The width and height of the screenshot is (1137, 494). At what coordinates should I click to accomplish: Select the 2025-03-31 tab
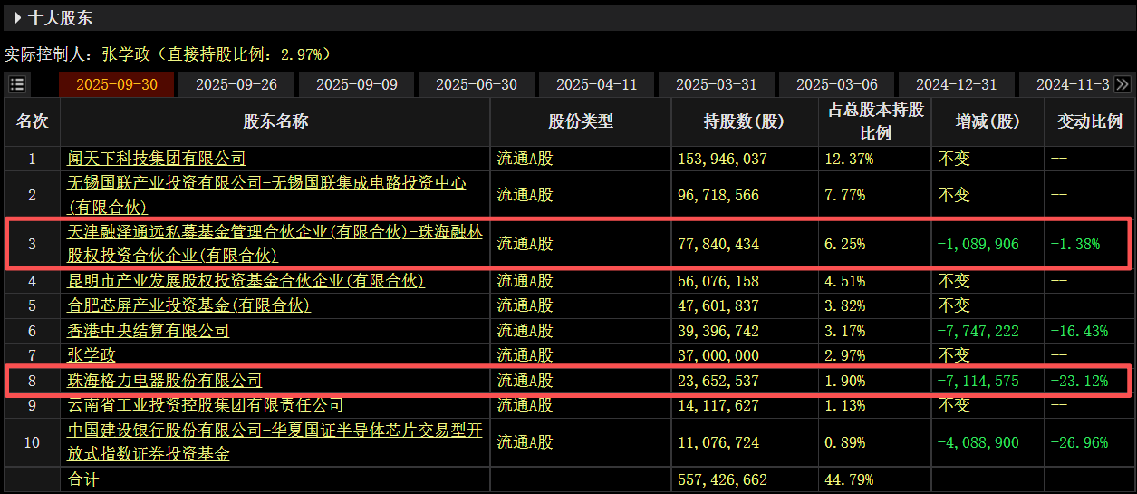(x=717, y=84)
